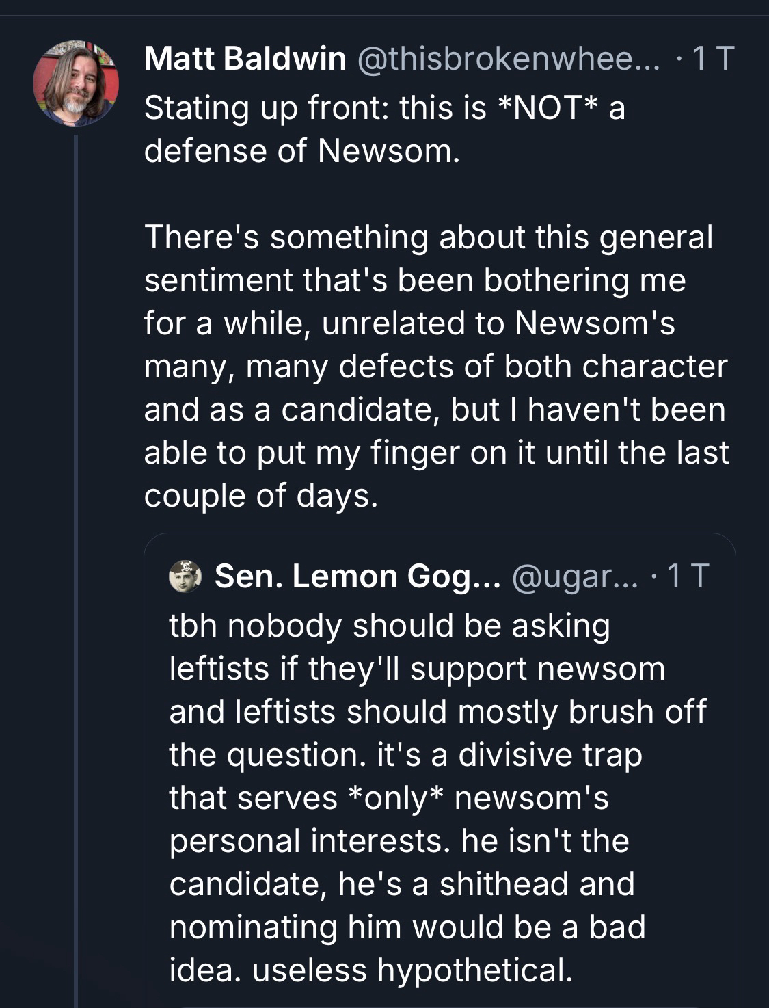
Task: Open Matt Baldwin's profile avatar
Action: (x=76, y=83)
